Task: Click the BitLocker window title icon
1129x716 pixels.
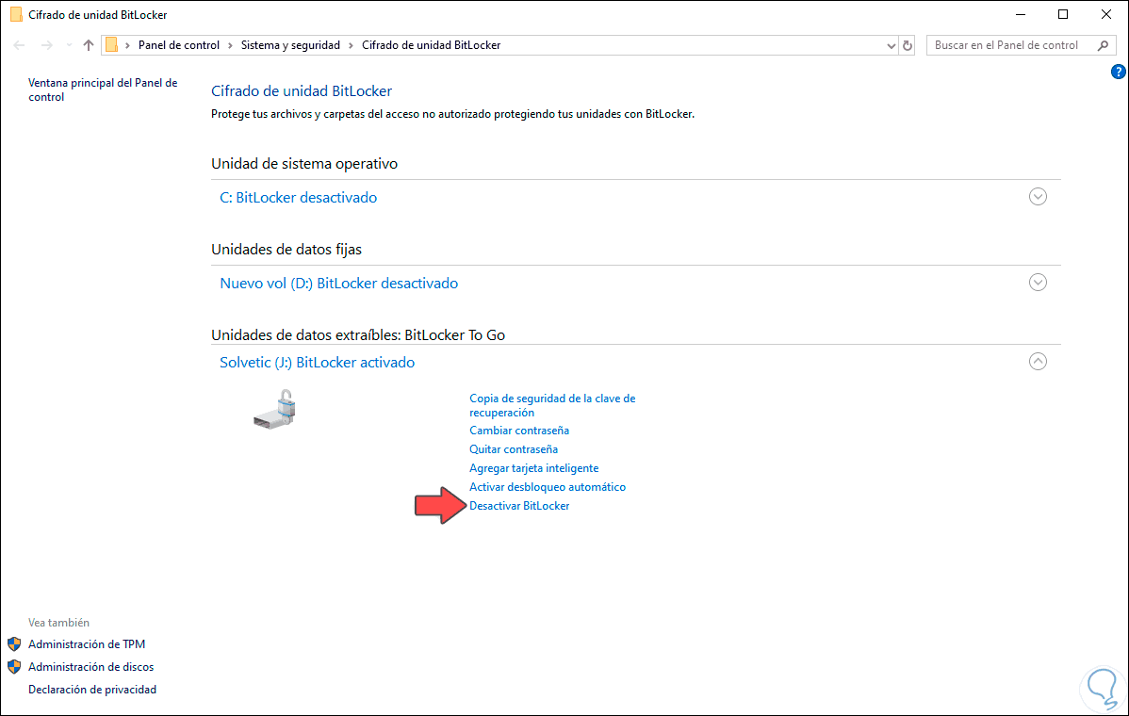Action: point(16,14)
